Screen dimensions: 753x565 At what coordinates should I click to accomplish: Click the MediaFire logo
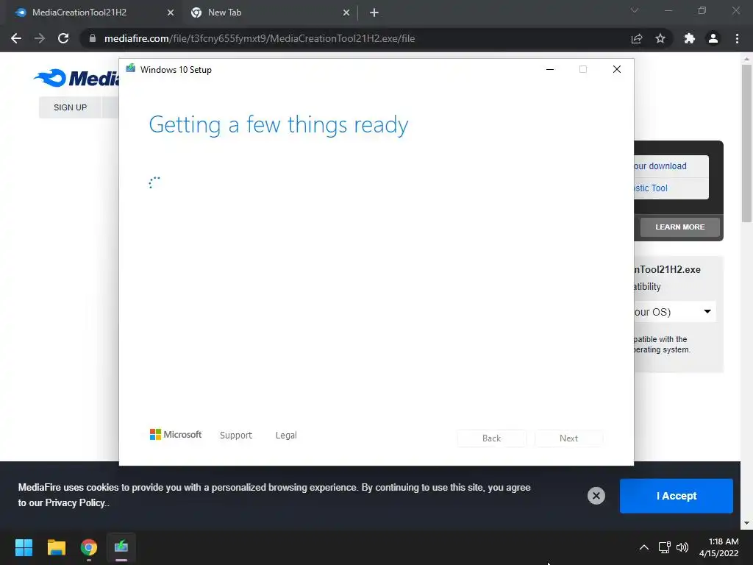tap(76, 78)
